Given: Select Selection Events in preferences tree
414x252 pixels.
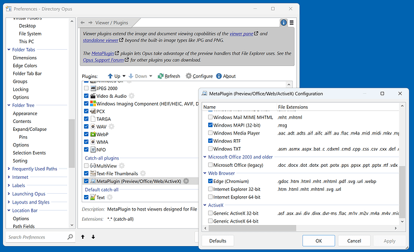Looking at the screenshot, I should click(31, 153).
